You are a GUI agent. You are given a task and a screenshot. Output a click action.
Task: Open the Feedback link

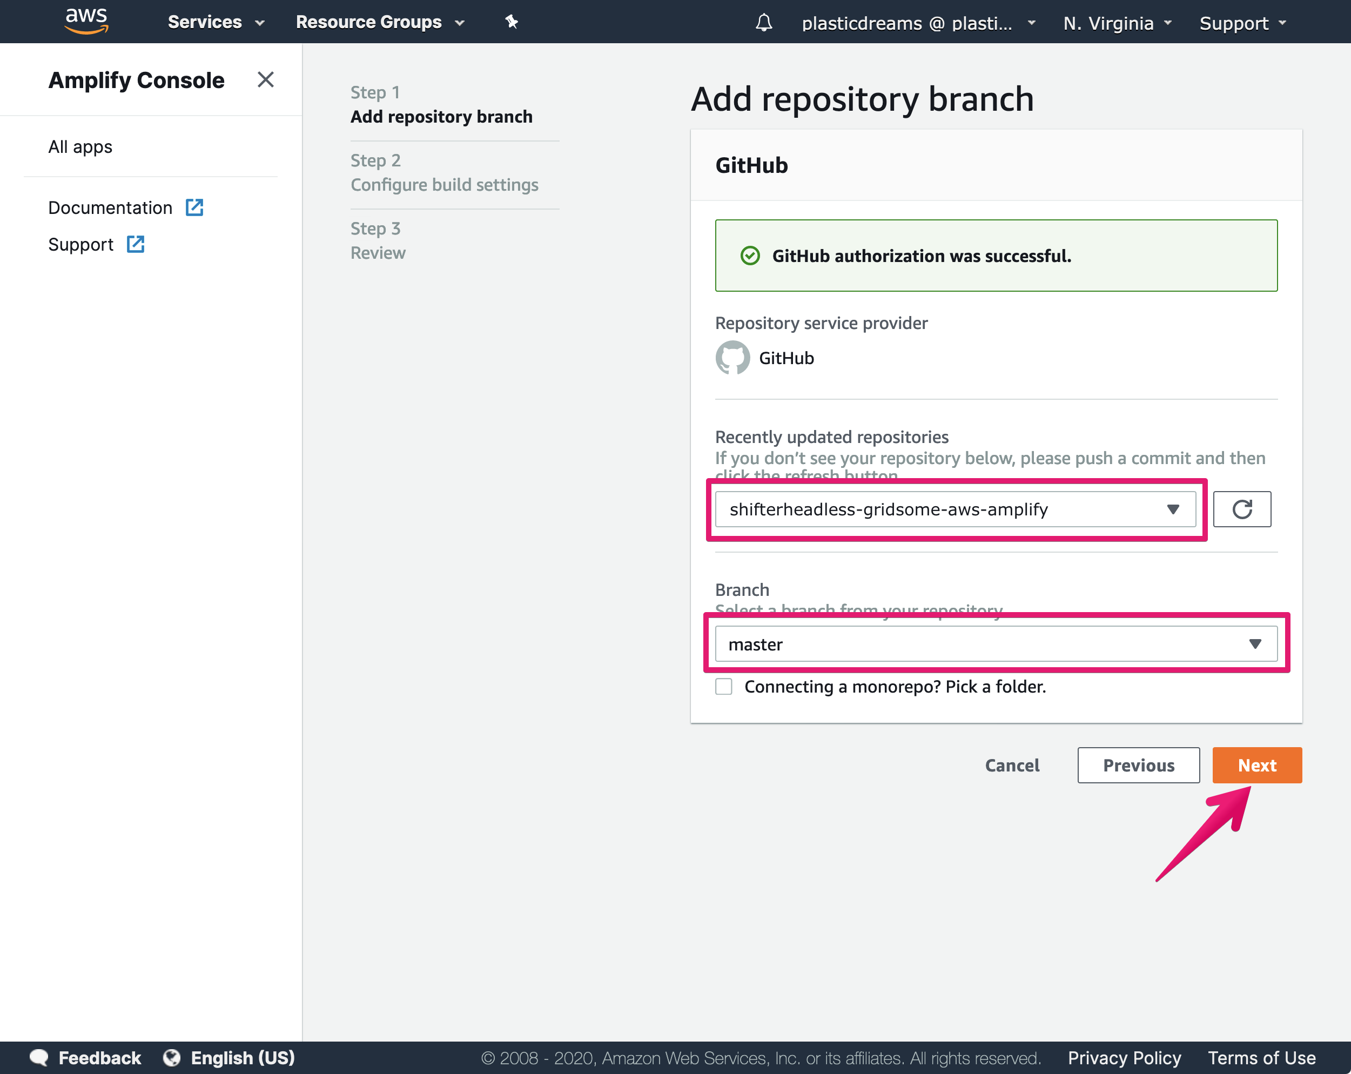coord(99,1058)
